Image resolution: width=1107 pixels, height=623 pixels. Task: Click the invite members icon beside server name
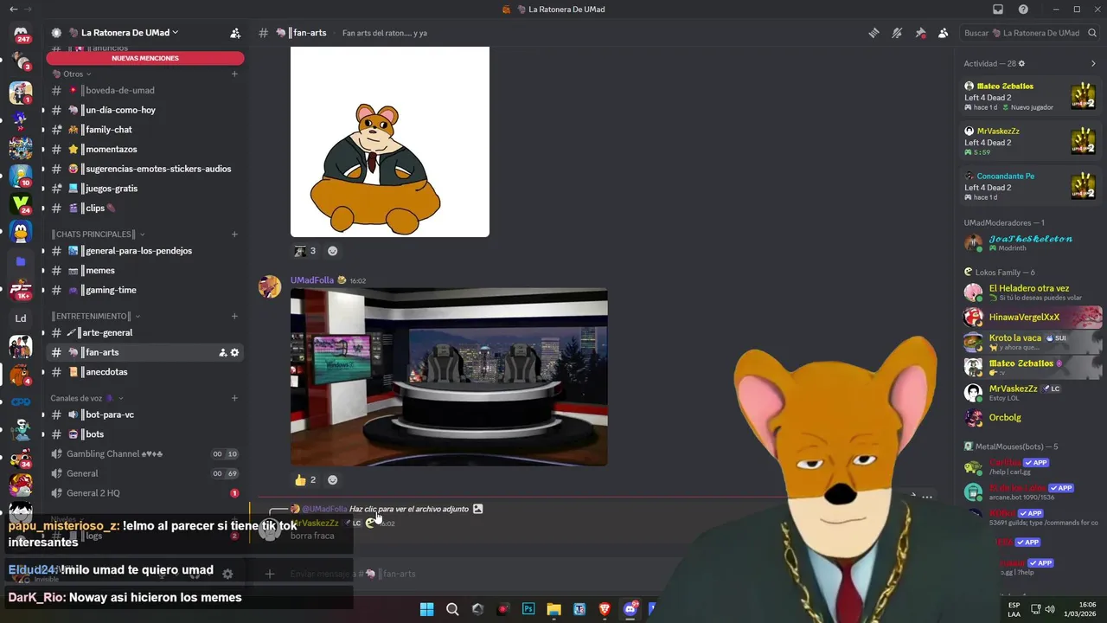234,33
